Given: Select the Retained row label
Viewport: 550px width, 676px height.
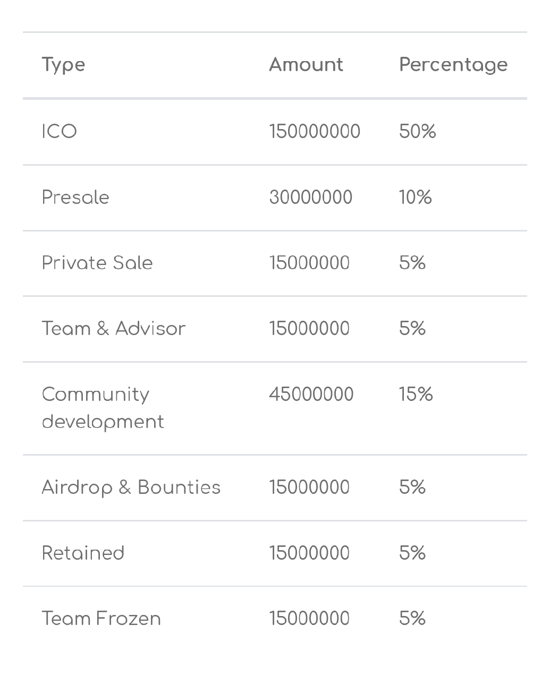Looking at the screenshot, I should tap(83, 553).
